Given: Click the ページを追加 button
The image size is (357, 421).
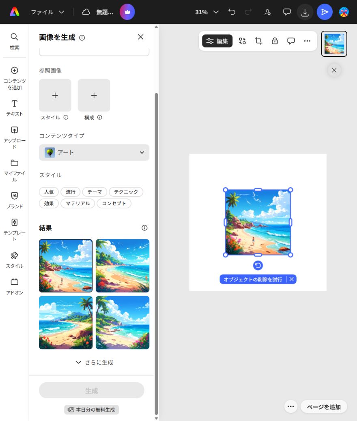Looking at the screenshot, I should pyautogui.click(x=324, y=407).
